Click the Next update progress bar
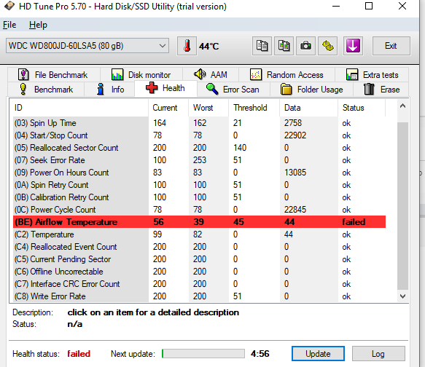Viewport: 425px width, 367px height. 203,353
